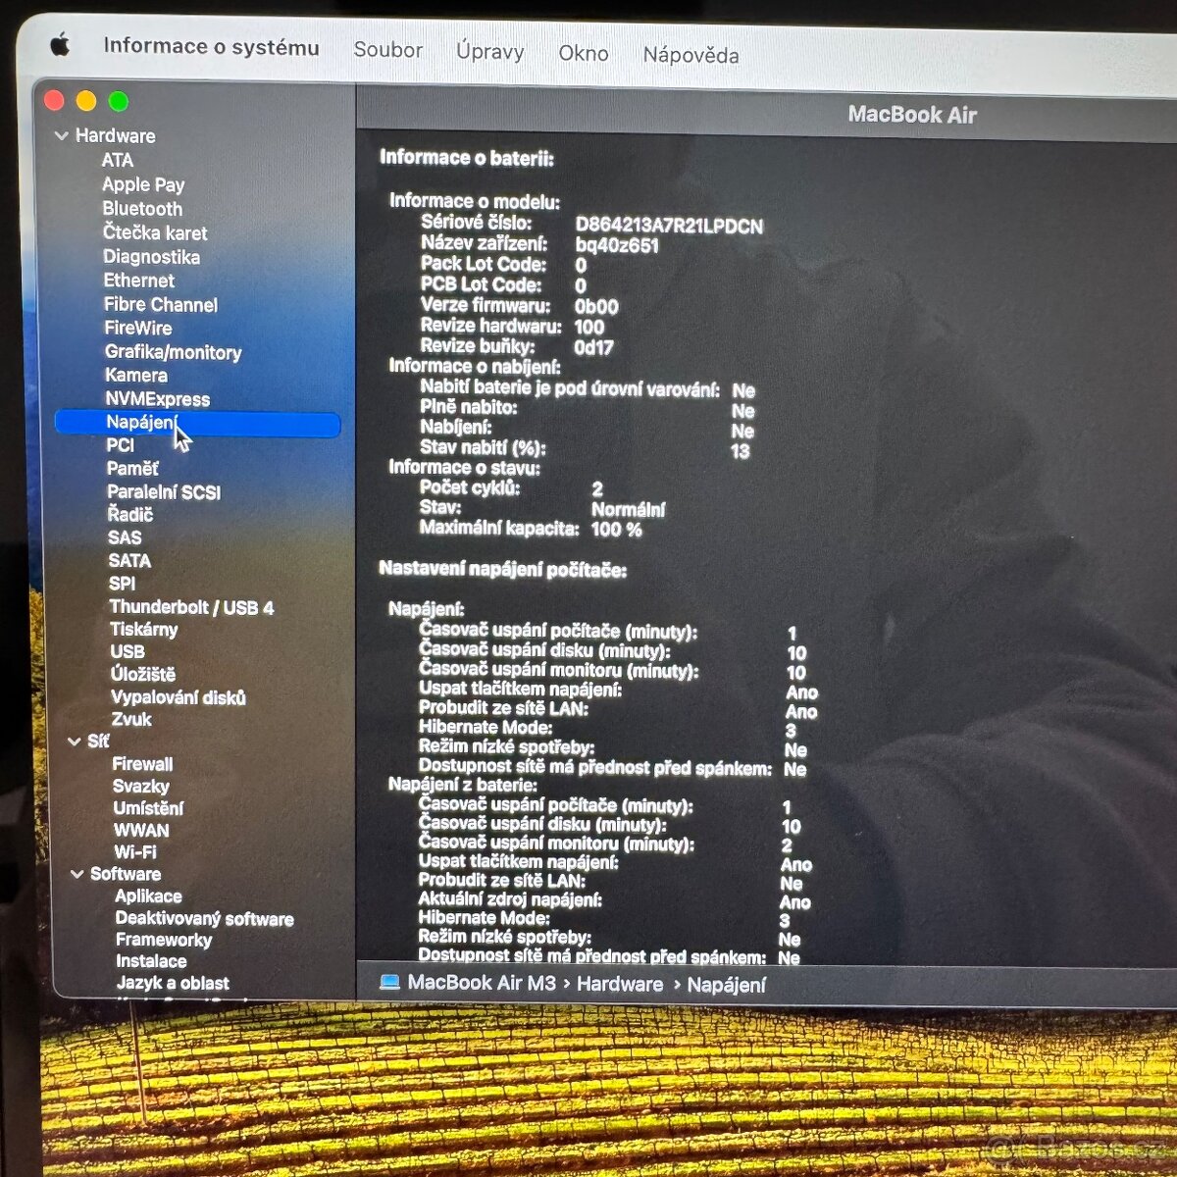
Task: Collapse the Software section
Action: pyautogui.click(x=77, y=874)
